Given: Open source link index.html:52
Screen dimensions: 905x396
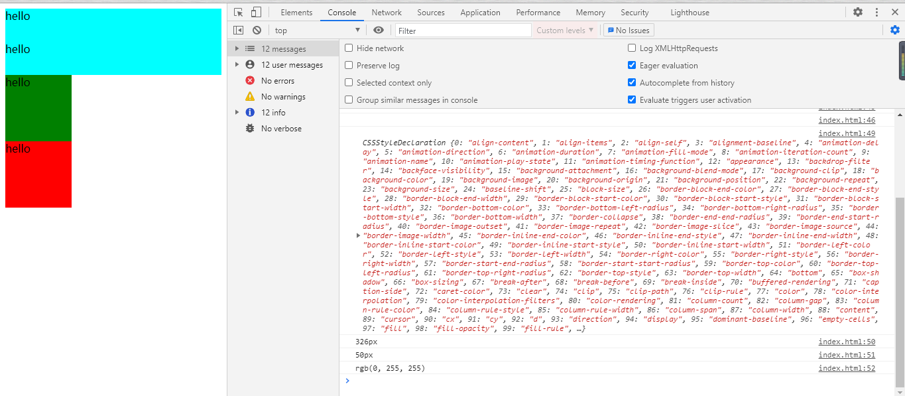Looking at the screenshot, I should tap(847, 368).
